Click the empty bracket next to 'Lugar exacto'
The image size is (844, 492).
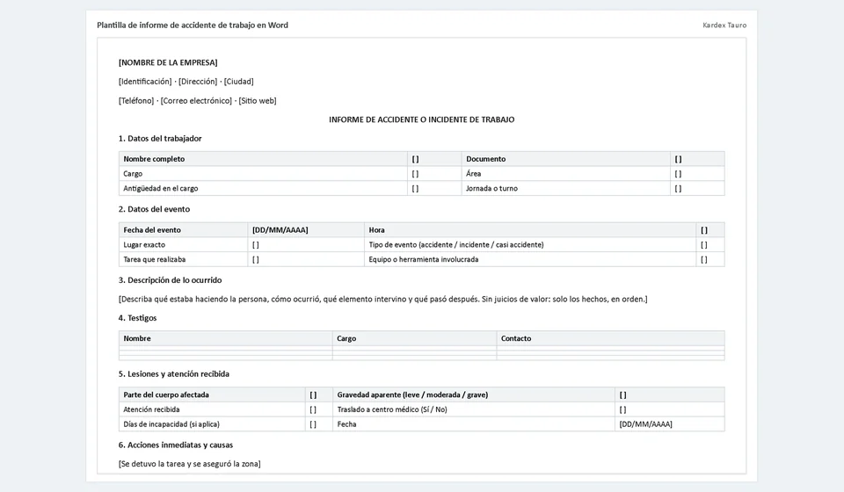tap(256, 244)
